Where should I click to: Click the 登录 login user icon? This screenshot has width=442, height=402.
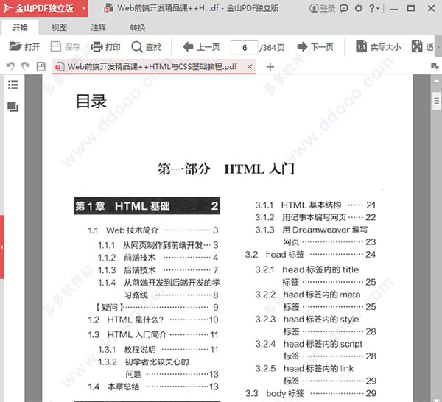point(314,8)
